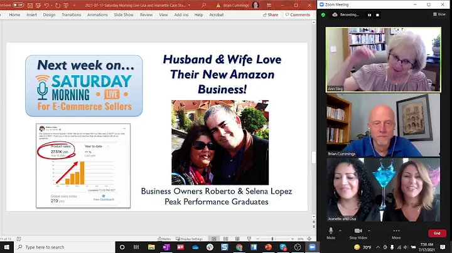
Task: Switch to Slide Sorter view icon
Action: [x=226, y=239]
